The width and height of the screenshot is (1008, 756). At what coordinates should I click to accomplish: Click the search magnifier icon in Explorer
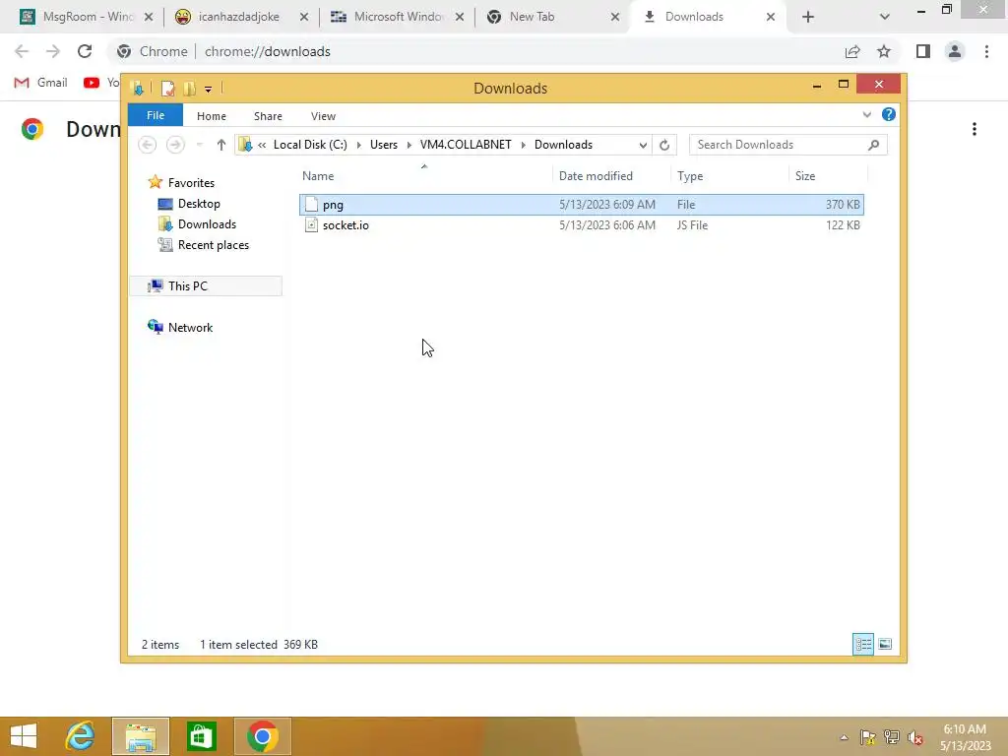pos(873,145)
